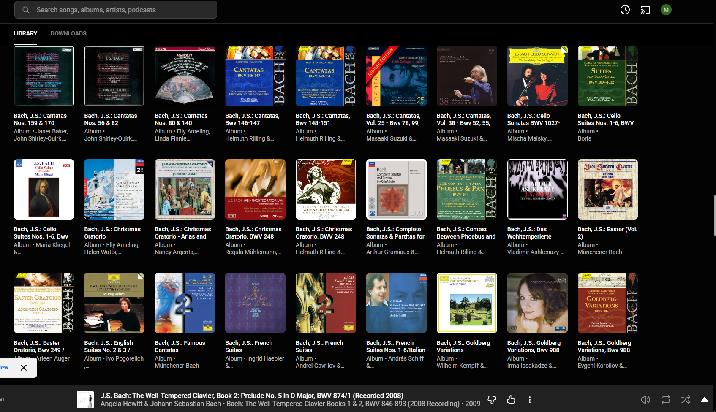
Task: Open the album title "Bach, J.S.: Easter Oratorio, Bwv 249 /"
Action: click(39, 346)
